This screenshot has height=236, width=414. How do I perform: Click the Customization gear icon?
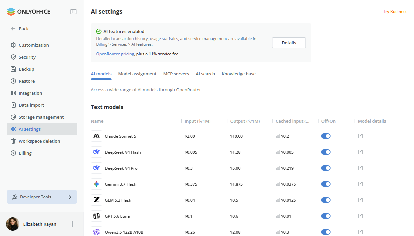point(13,45)
